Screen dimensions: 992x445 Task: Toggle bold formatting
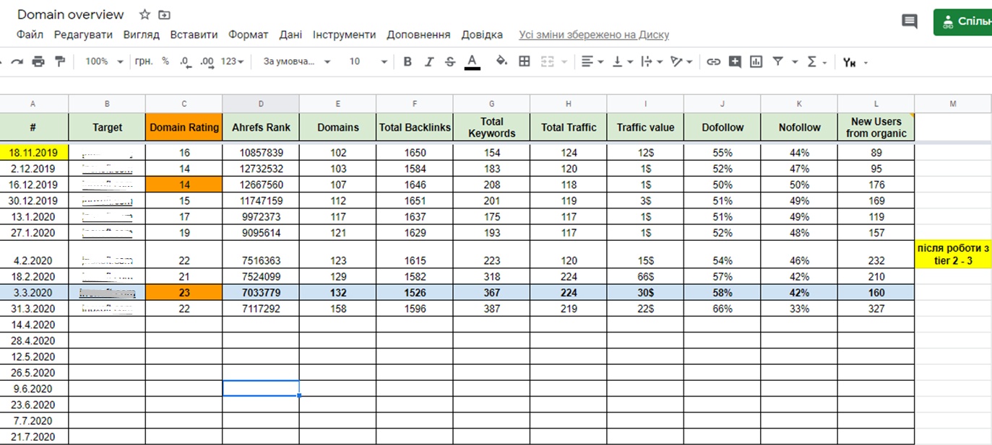407,62
